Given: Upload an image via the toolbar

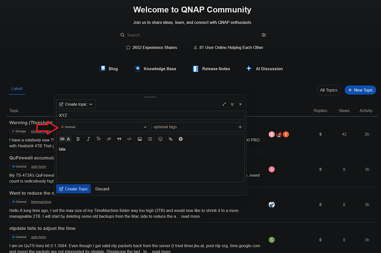Looking at the screenshot, I should tap(140, 139).
